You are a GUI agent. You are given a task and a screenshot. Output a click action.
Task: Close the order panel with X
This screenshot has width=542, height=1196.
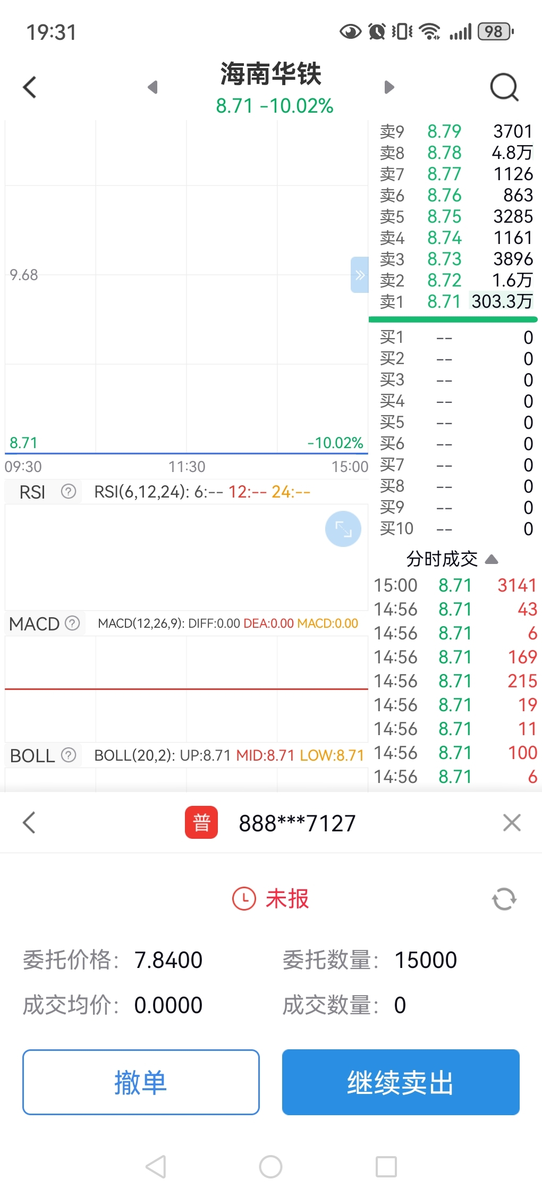pos(512,822)
